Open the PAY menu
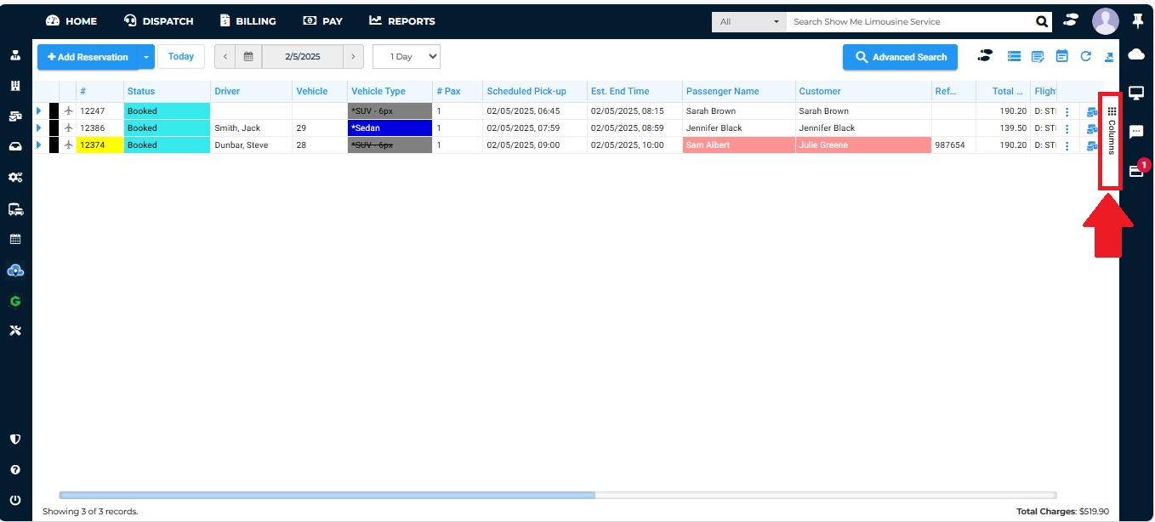The height and width of the screenshot is (522, 1155). click(323, 21)
